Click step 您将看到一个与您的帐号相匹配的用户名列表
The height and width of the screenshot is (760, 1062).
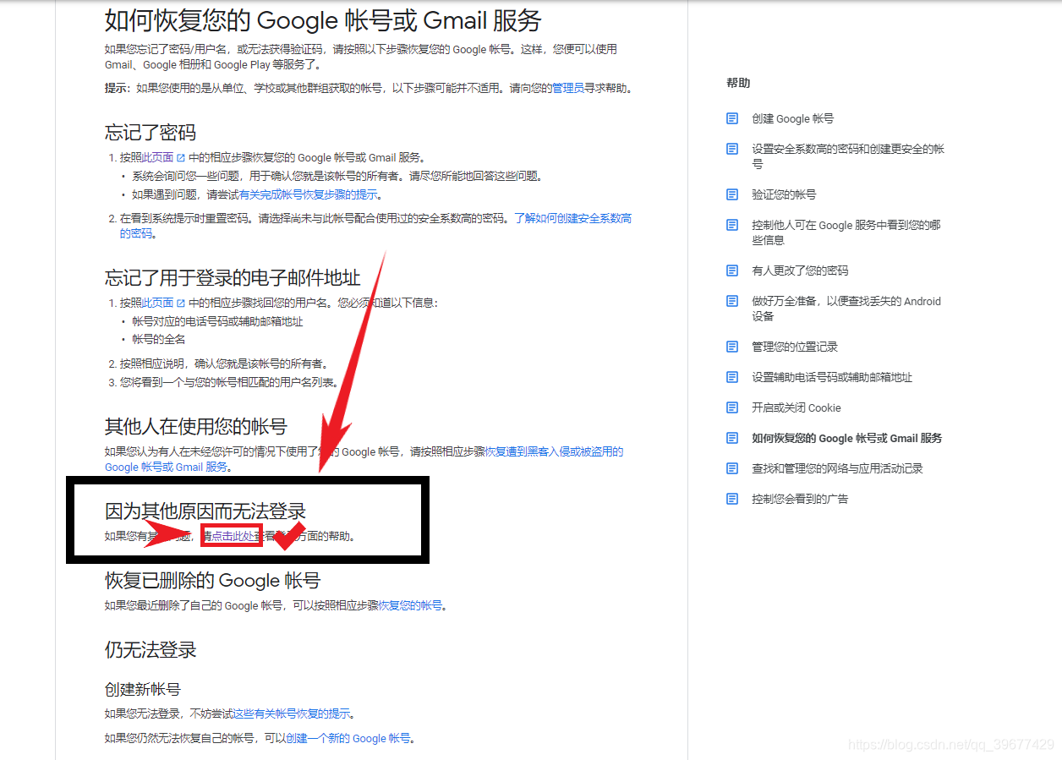pyautogui.click(x=228, y=383)
